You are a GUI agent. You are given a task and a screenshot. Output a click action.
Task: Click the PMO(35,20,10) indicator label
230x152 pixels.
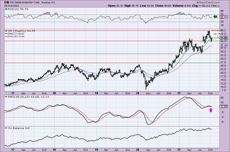point(19,97)
